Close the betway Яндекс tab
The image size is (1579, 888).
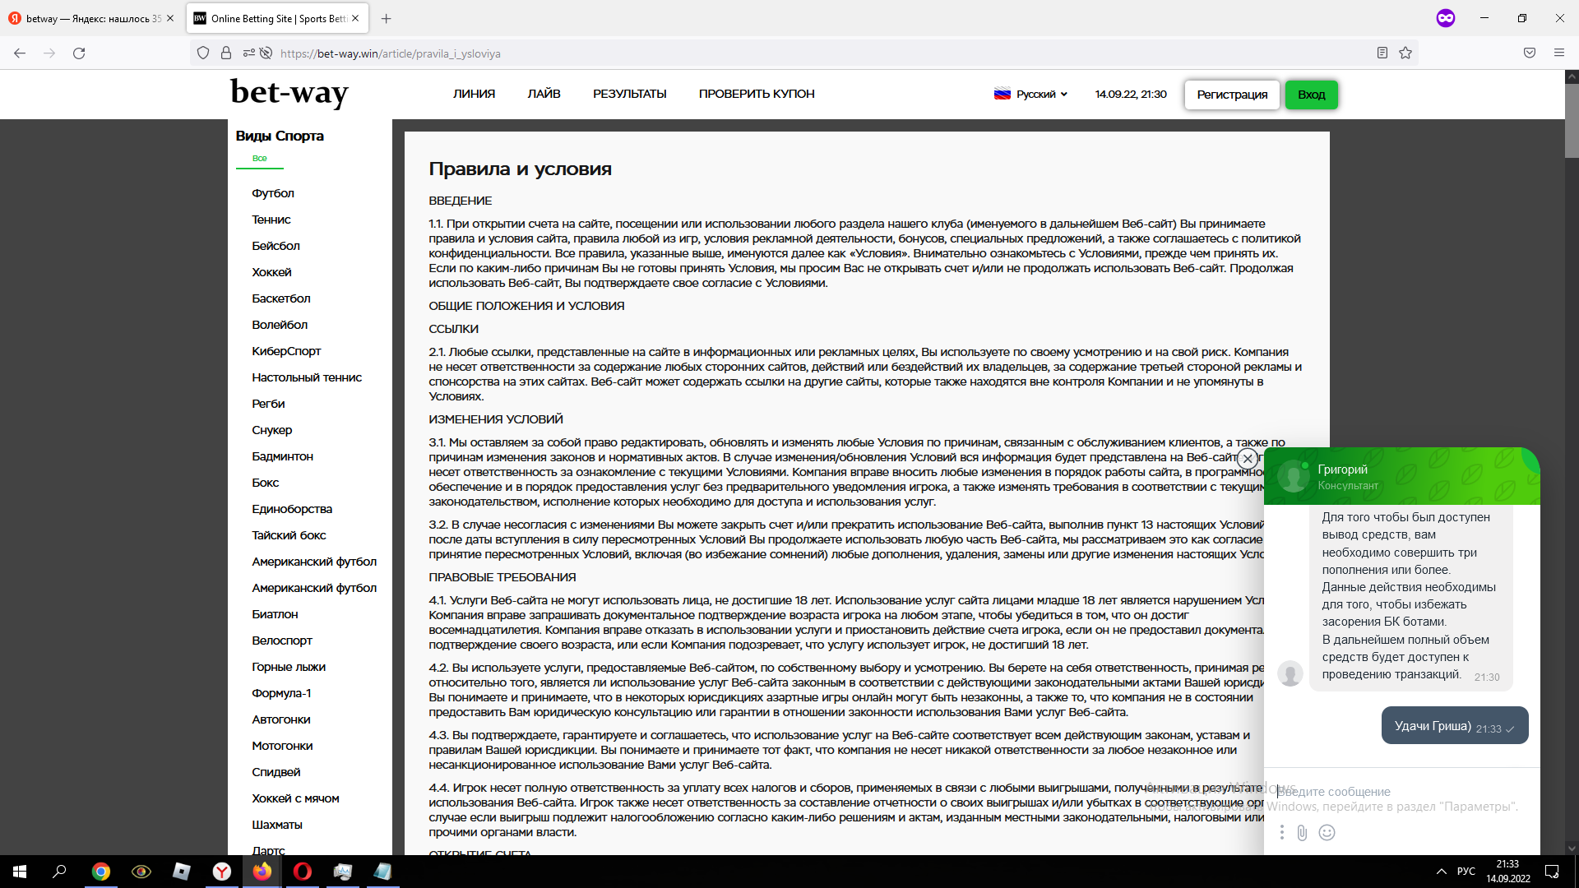pos(170,18)
